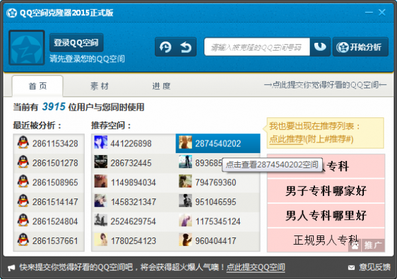Click the megaphone icon in bottom bar

(x=11, y=267)
